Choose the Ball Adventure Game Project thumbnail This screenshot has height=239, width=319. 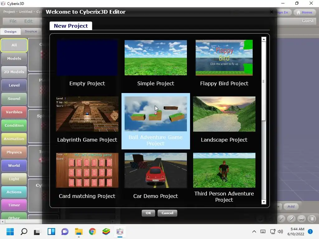156,114
